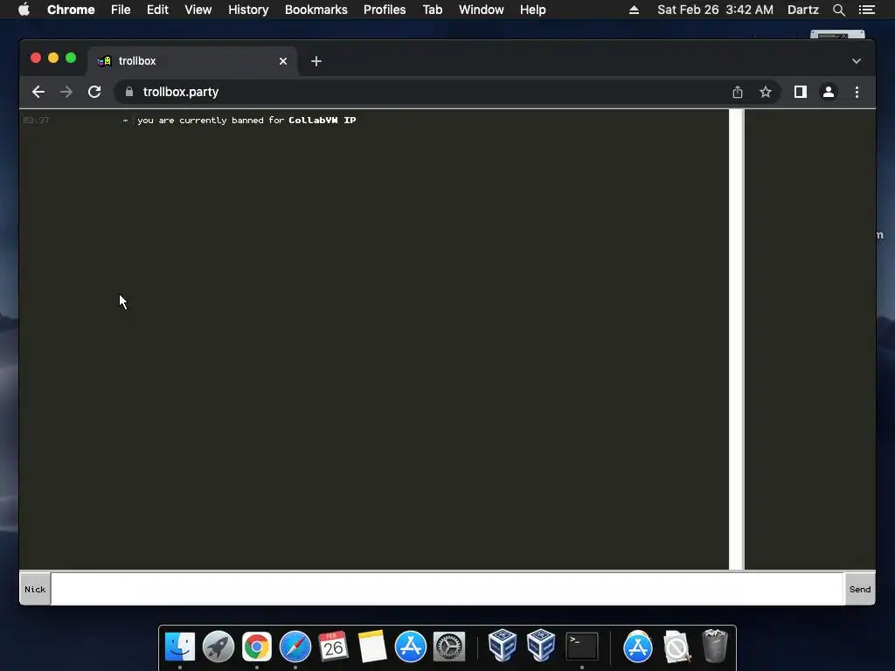Click the address bar URL trollbox.party

(x=180, y=92)
